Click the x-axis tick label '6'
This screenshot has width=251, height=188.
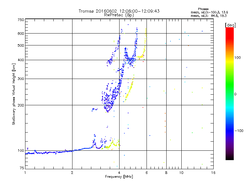pos(147,173)
